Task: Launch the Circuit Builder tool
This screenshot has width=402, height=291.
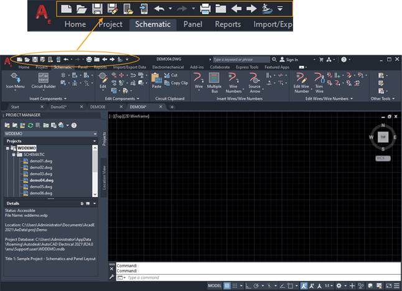Action: click(44, 81)
